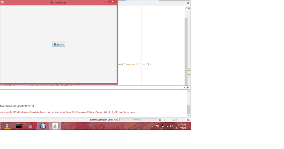Screen dimensions: 284x149
Task: Switch to NetBeans cube icon in taskbar
Action: pos(43,126)
